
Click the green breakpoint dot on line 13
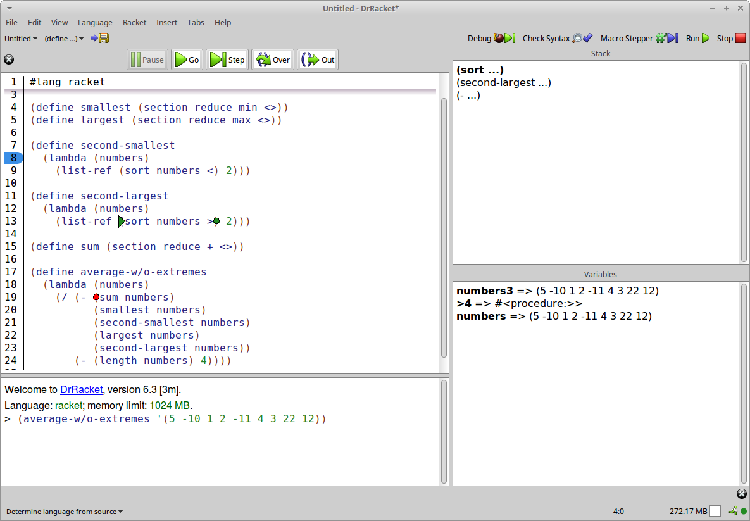tap(216, 221)
